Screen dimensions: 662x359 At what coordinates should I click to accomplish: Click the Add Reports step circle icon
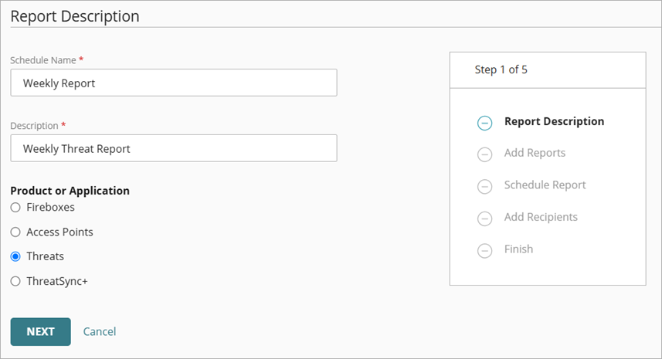point(485,154)
